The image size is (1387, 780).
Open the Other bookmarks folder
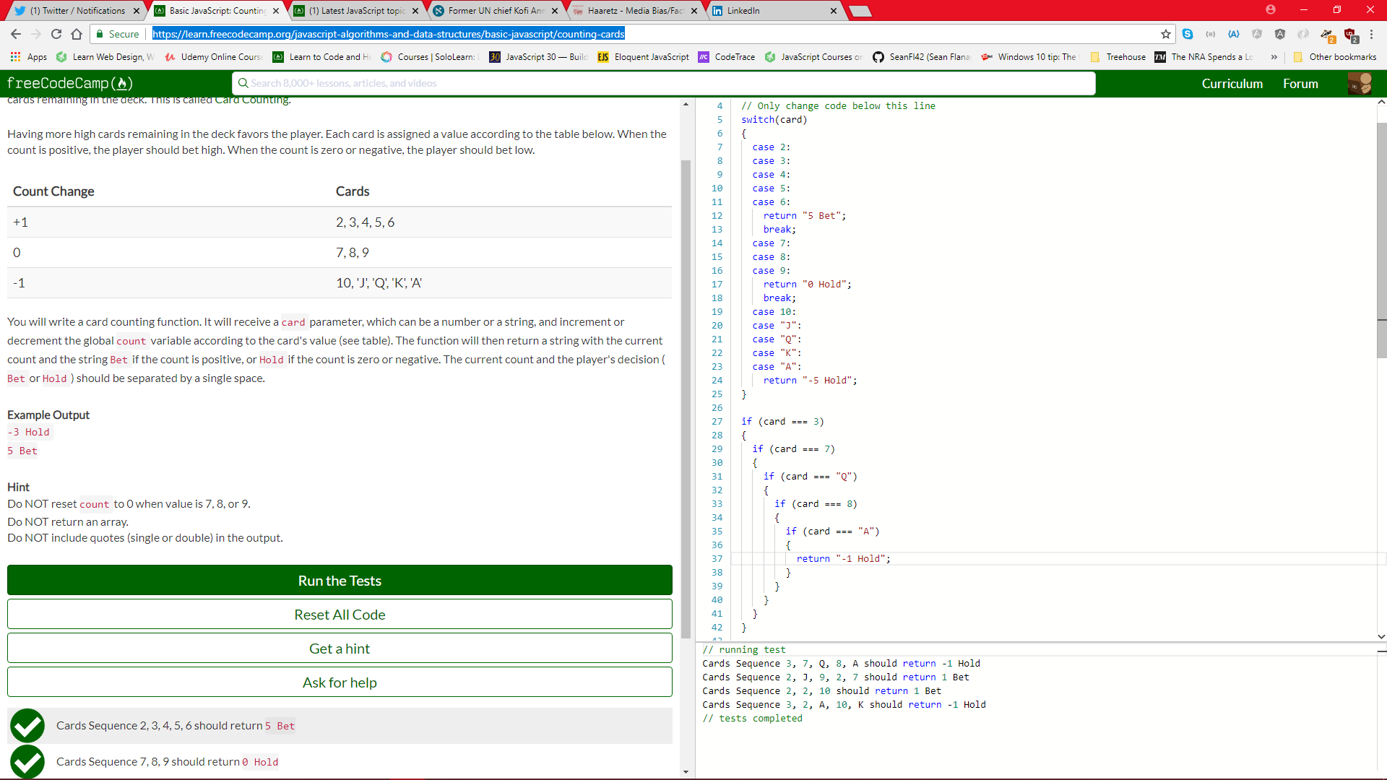click(1335, 57)
